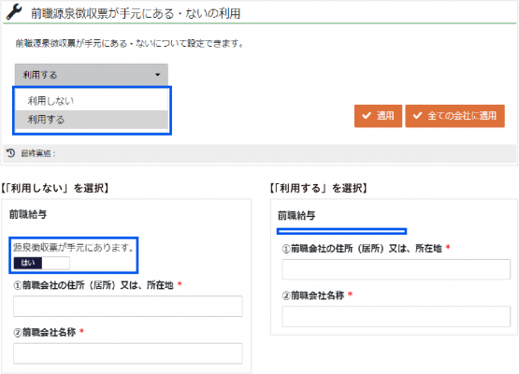Toggle the はい switch for 源泉徴収票
This screenshot has width=519, height=374.
(42, 263)
